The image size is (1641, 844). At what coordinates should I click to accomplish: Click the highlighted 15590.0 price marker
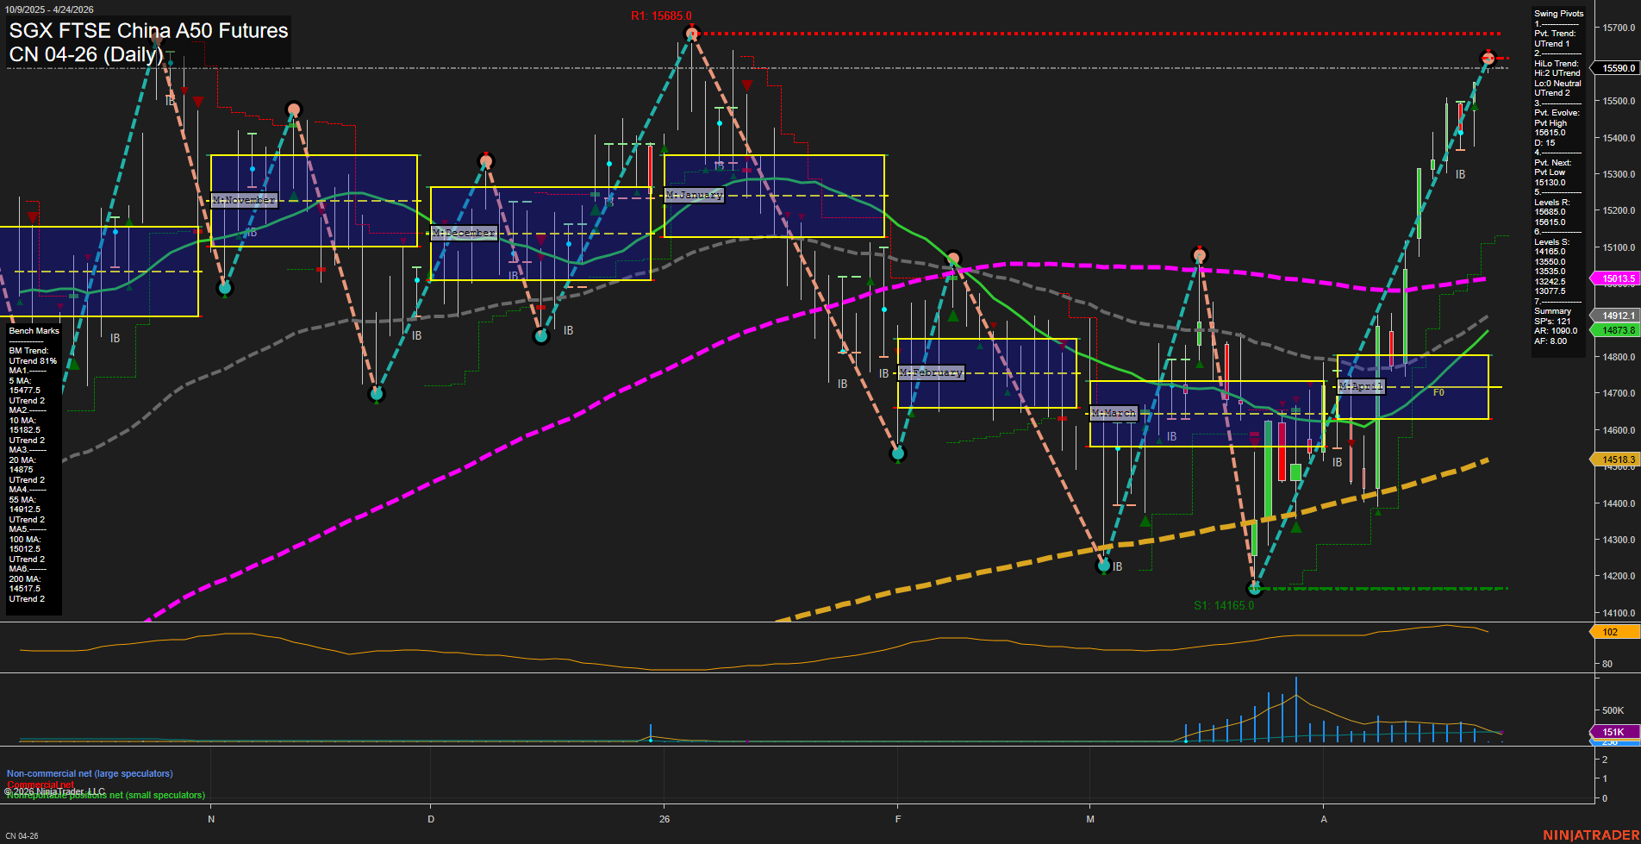click(1615, 68)
